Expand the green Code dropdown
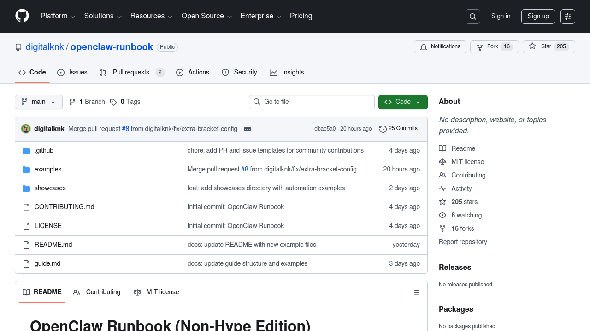This screenshot has height=331, width=590. coord(403,102)
